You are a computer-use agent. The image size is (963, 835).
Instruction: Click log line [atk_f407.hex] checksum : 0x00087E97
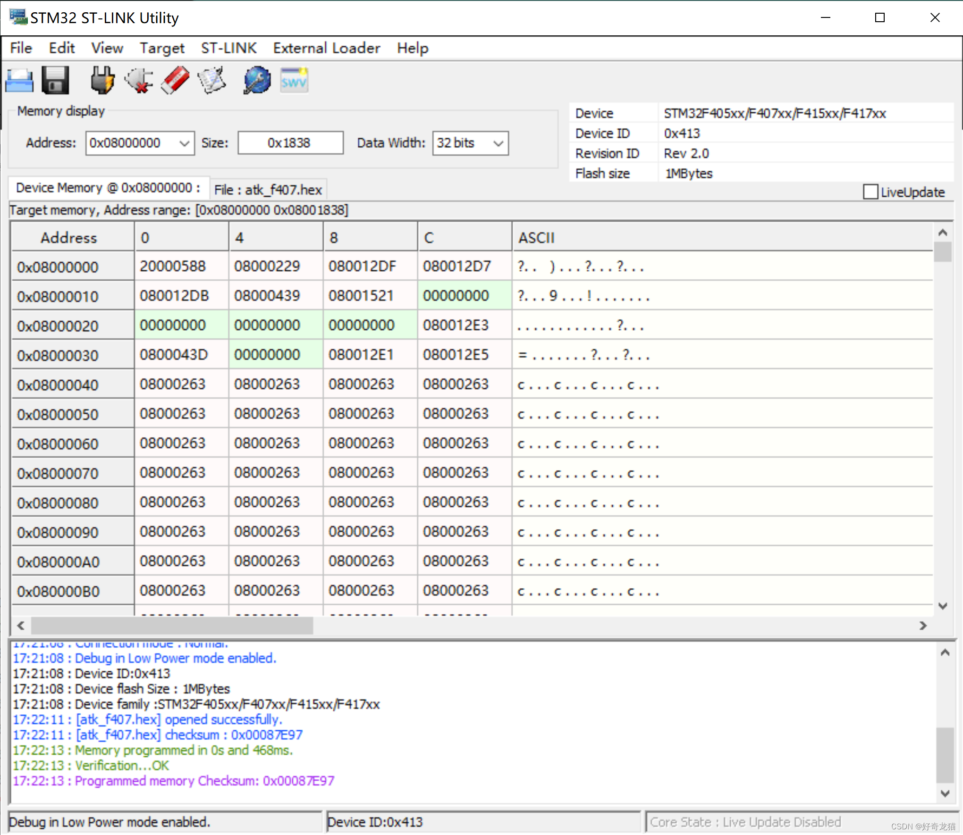[158, 735]
